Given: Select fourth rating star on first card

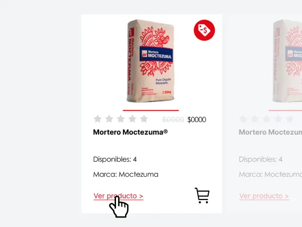Looking at the screenshot, I should click(132, 119).
